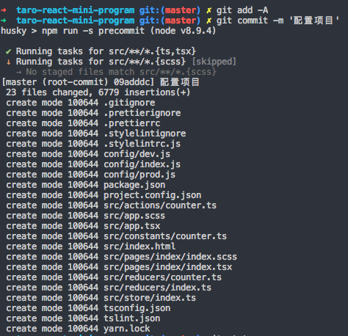Click the tsconfig.json filename

[137, 308]
